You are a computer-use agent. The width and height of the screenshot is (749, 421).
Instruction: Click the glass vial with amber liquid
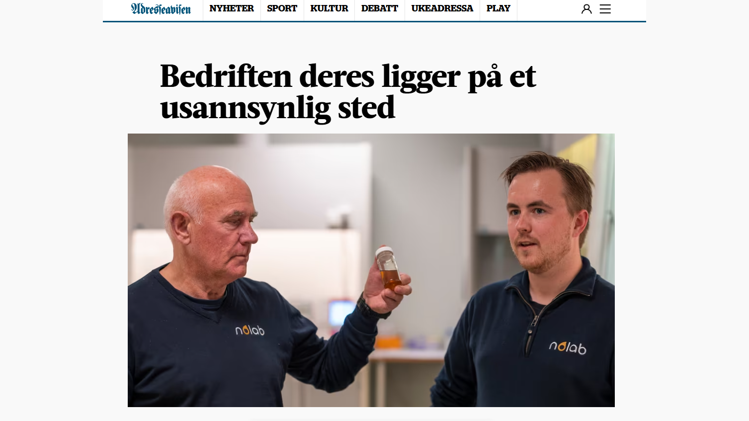point(388,268)
